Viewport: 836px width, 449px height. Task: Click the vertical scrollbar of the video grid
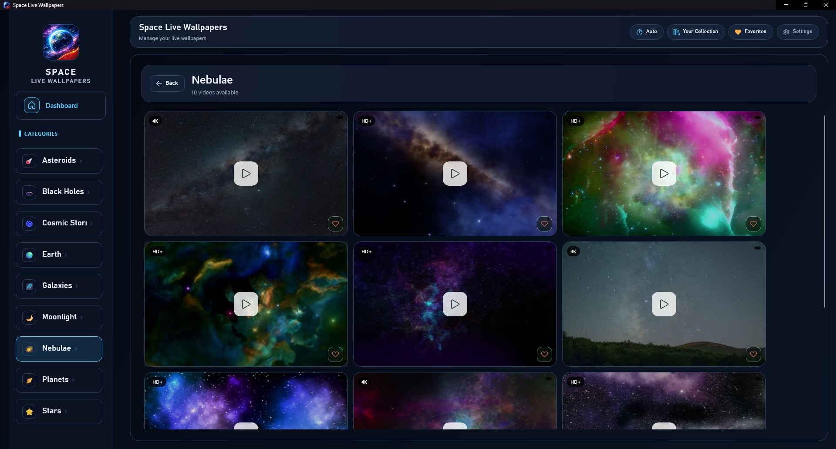[x=825, y=212]
